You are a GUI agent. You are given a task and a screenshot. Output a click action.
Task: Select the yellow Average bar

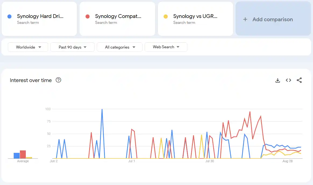(x=29, y=158)
